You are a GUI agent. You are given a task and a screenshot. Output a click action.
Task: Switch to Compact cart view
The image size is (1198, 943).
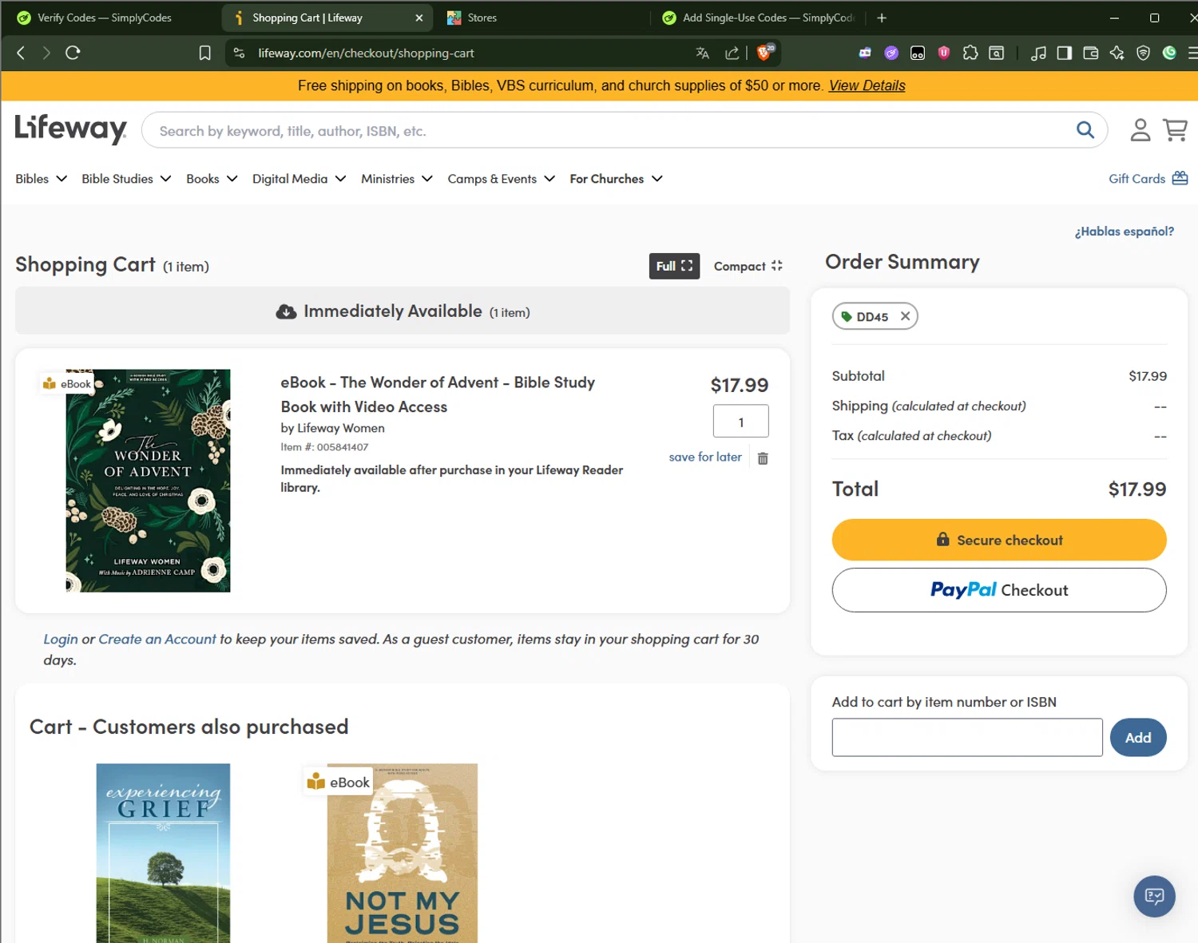coord(748,266)
